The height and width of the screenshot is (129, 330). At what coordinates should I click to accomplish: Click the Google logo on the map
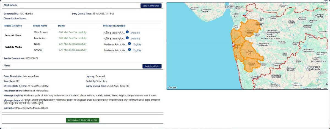(x=172, y=87)
